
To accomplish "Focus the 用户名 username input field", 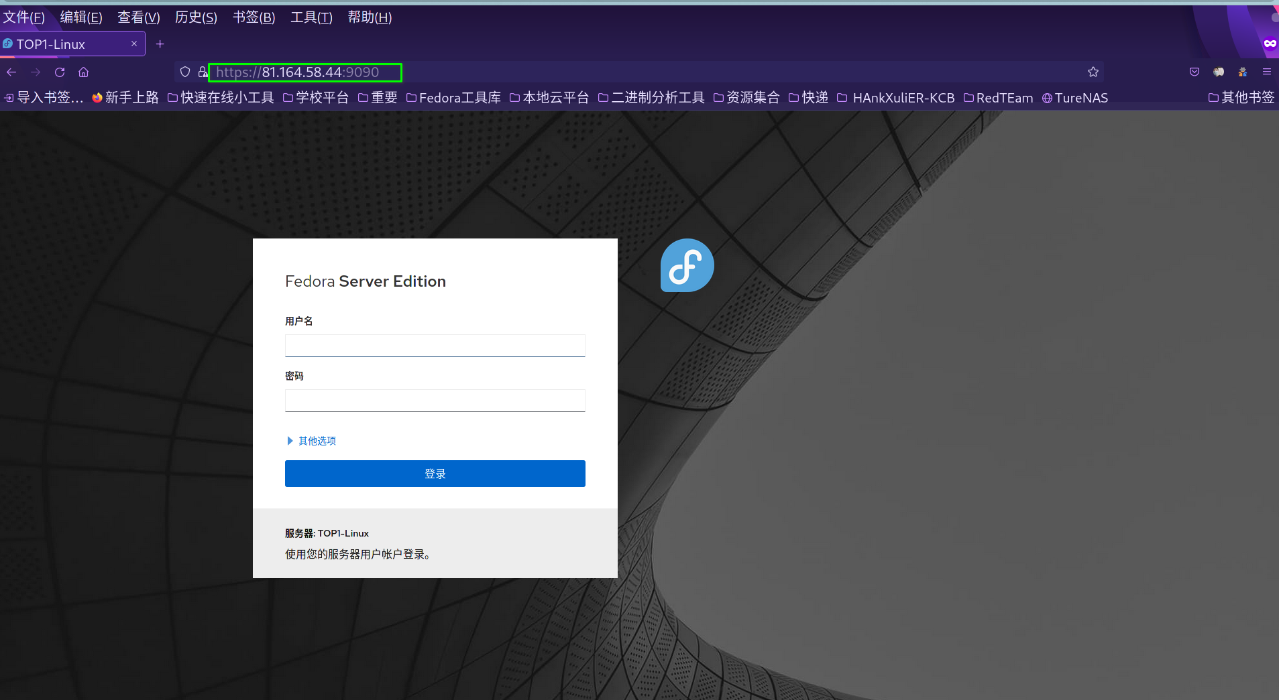I will 435,346.
